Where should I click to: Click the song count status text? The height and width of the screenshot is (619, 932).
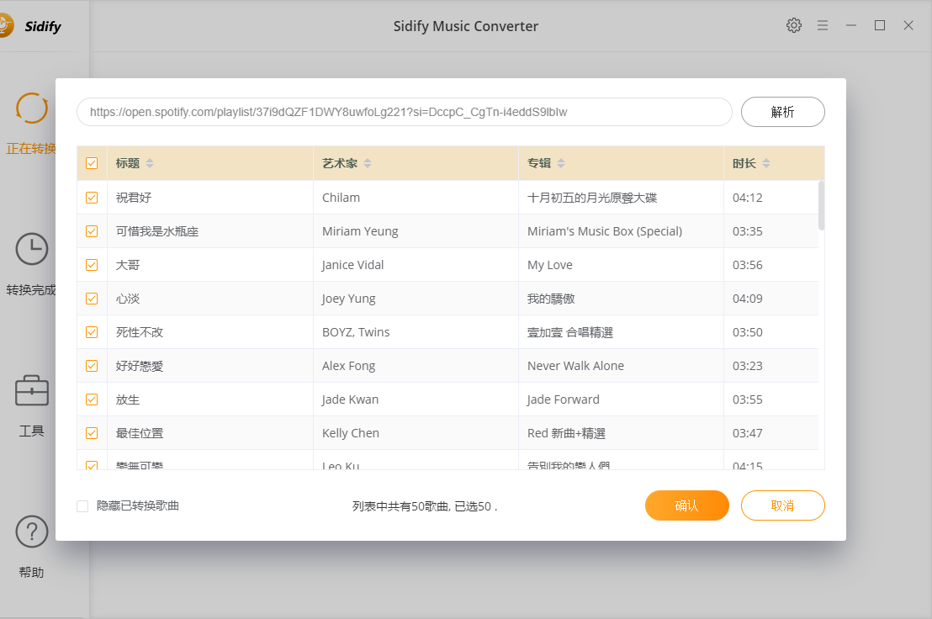(x=425, y=506)
